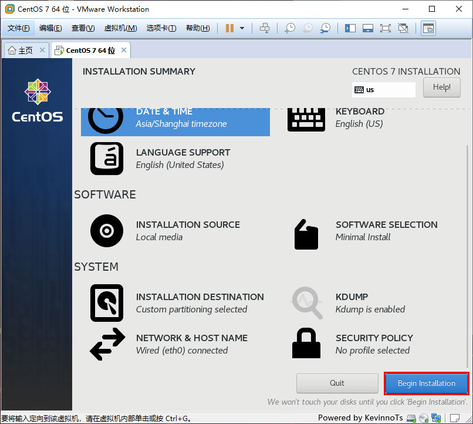The height and width of the screenshot is (424, 473).
Task: Click Minimal Install text
Action: tap(363, 237)
